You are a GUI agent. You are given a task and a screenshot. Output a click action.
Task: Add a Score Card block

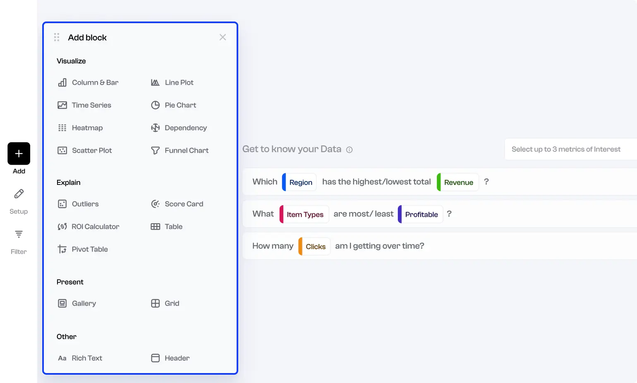coord(184,204)
